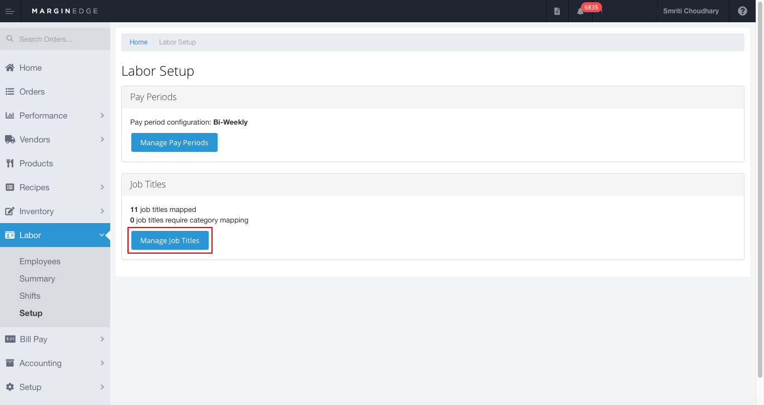Open notifications bell with 6835 badge
Image resolution: width=764 pixels, height=405 pixels.
pyautogui.click(x=580, y=11)
